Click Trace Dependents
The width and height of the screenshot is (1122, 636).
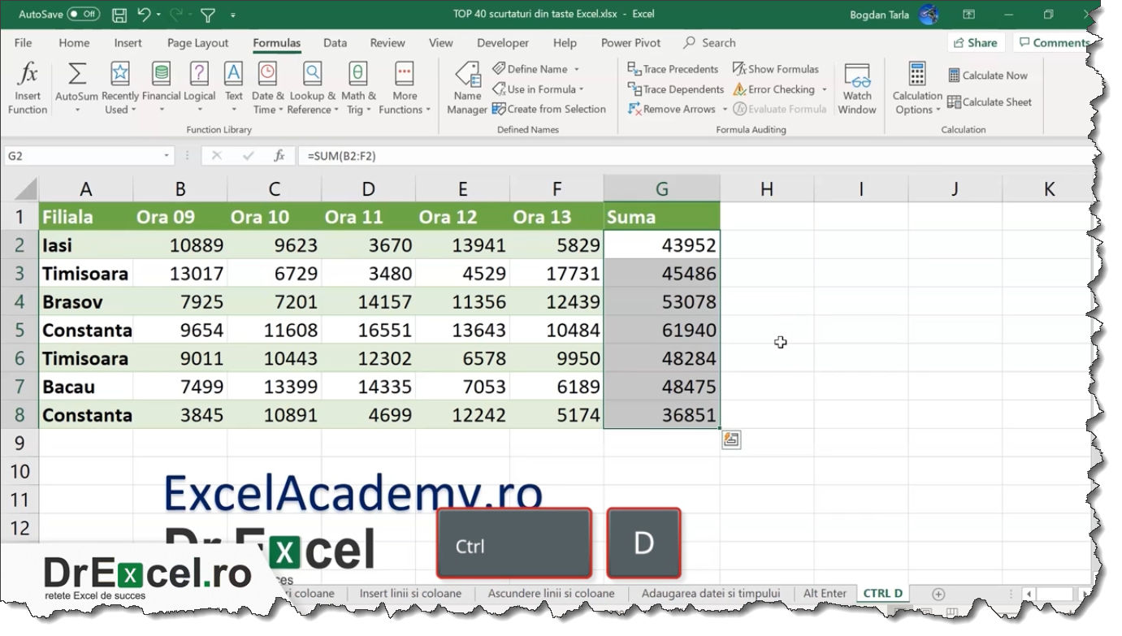[x=674, y=89]
